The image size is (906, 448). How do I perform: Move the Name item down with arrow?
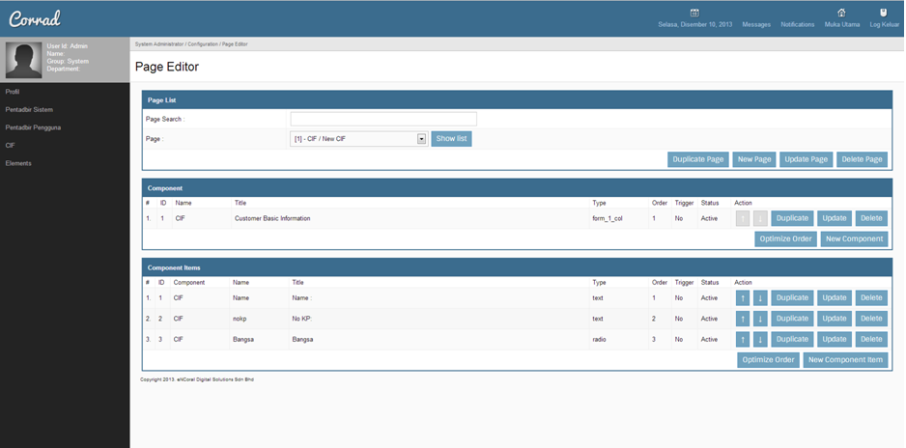pyautogui.click(x=760, y=298)
